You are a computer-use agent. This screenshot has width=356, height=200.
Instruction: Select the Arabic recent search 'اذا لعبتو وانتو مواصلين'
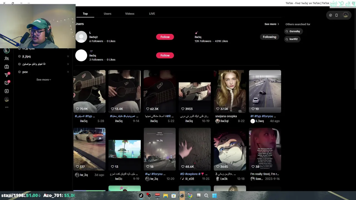pos(34,64)
